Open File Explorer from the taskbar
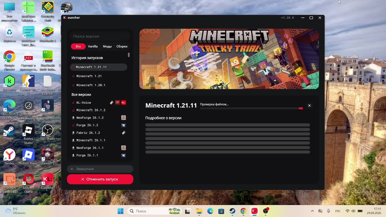The image size is (386, 217). [199, 211]
